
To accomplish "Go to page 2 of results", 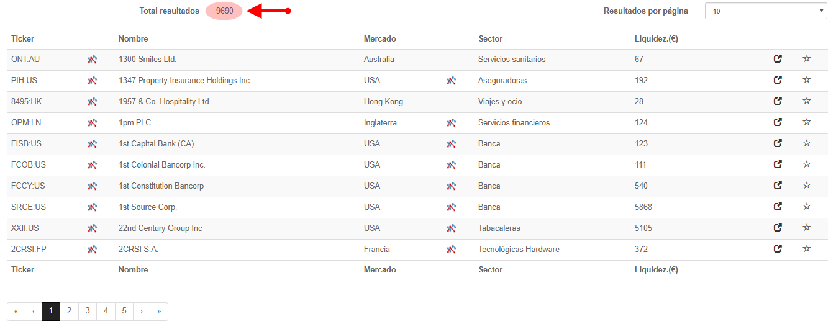I will click(70, 311).
